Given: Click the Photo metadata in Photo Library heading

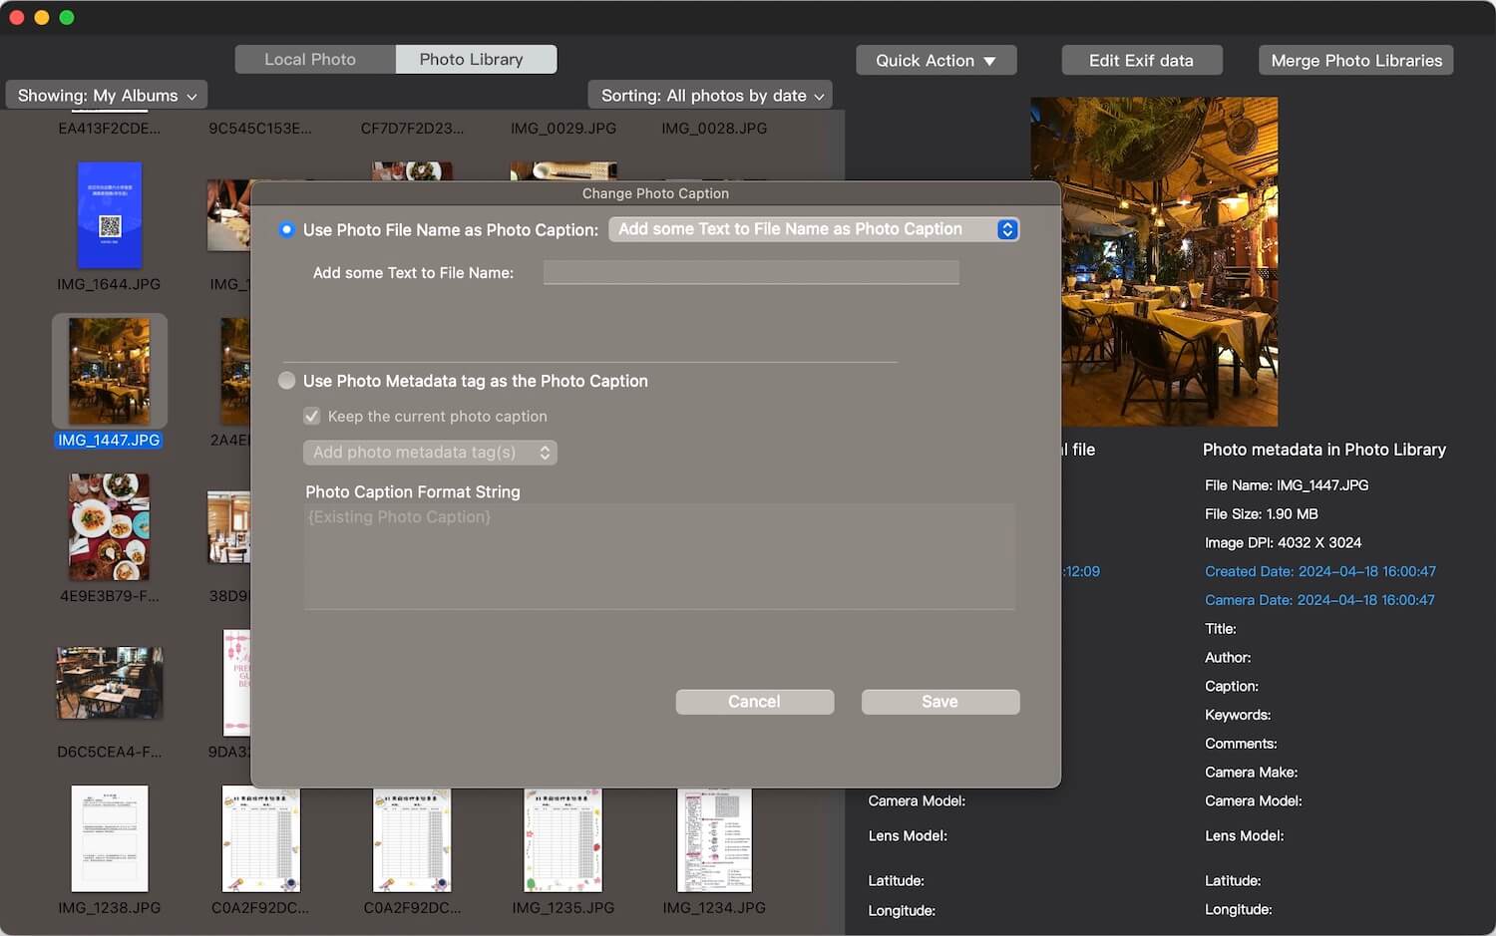Looking at the screenshot, I should point(1324,450).
